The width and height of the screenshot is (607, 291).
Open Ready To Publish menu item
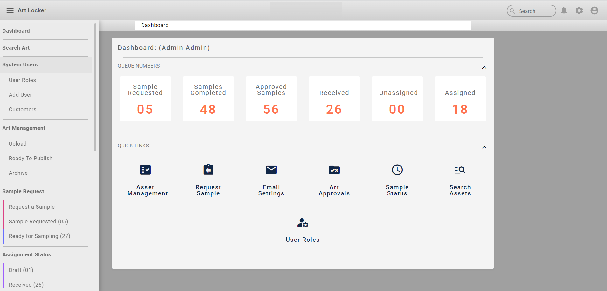pos(31,158)
